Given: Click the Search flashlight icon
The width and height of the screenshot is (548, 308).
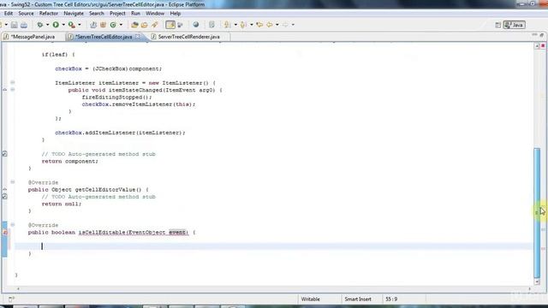Looking at the screenshot, I should tap(154, 25).
